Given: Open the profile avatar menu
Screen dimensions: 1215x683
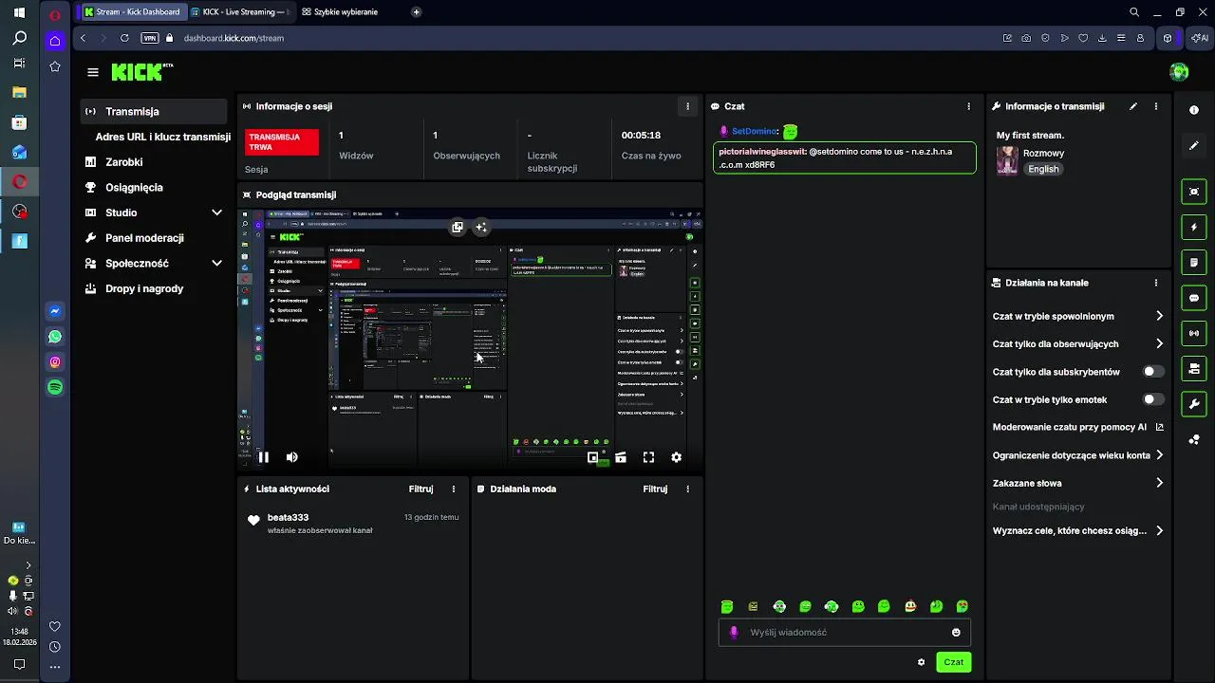Looking at the screenshot, I should tap(1179, 72).
